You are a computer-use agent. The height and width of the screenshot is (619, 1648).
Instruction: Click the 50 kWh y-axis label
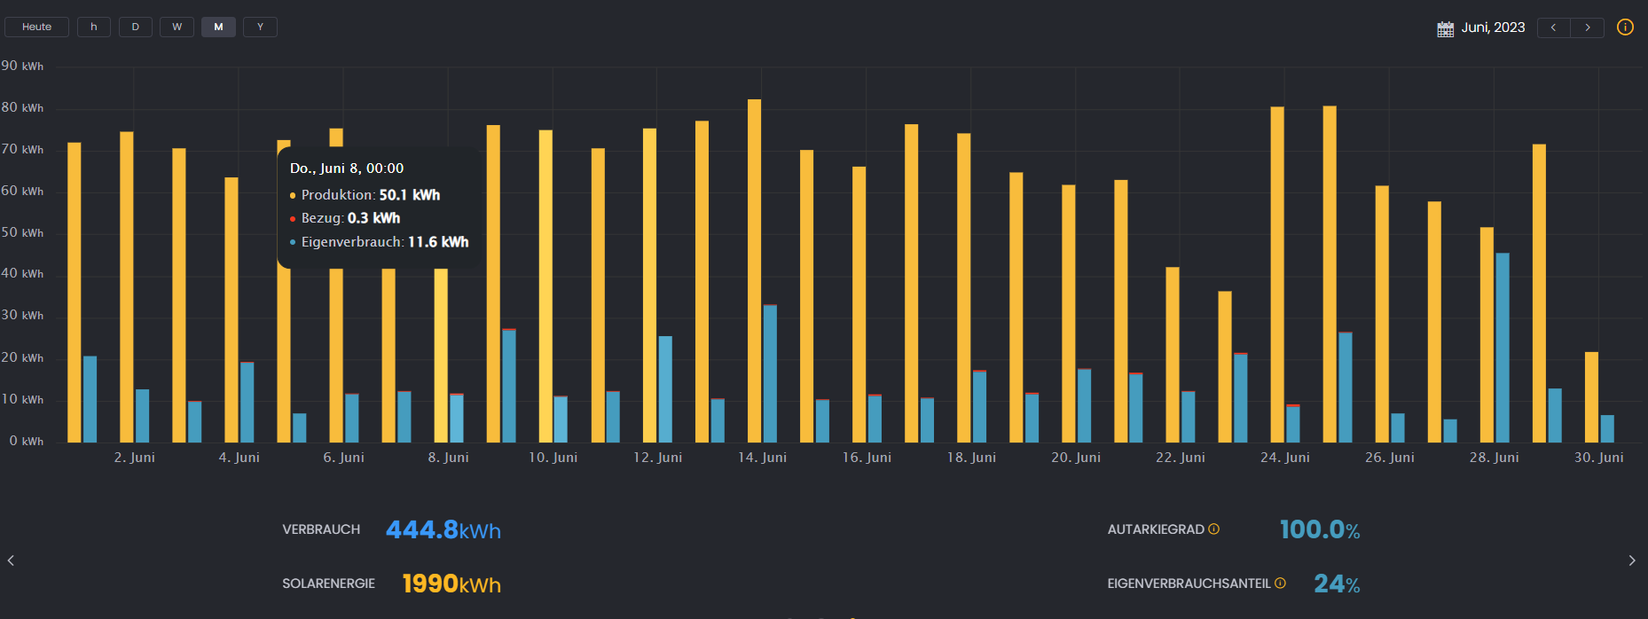pos(22,232)
